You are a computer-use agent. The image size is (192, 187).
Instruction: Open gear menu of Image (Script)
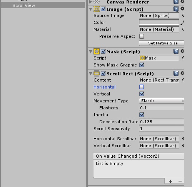click(182, 8)
